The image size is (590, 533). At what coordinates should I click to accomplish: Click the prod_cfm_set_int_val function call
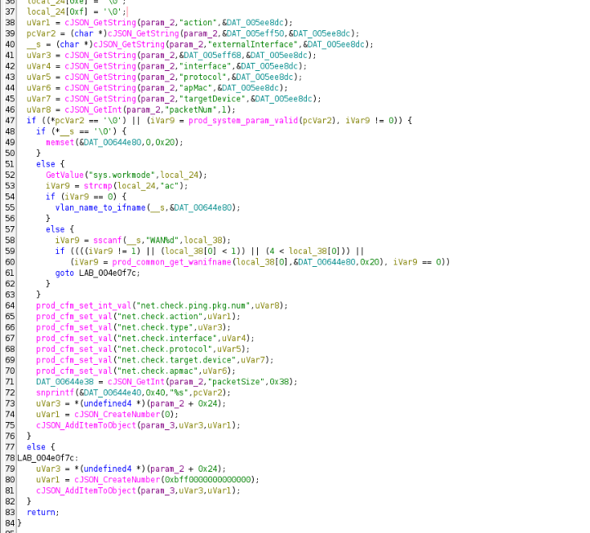click(x=83, y=306)
